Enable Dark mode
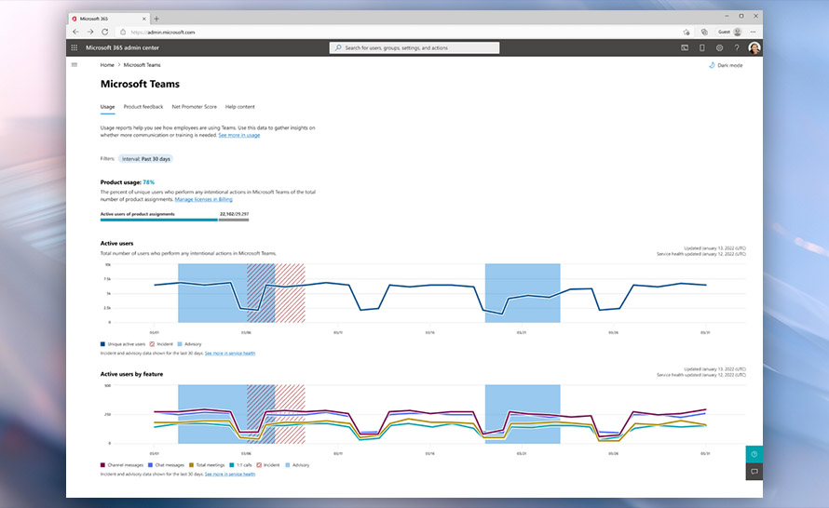This screenshot has height=508, width=829. pos(726,65)
